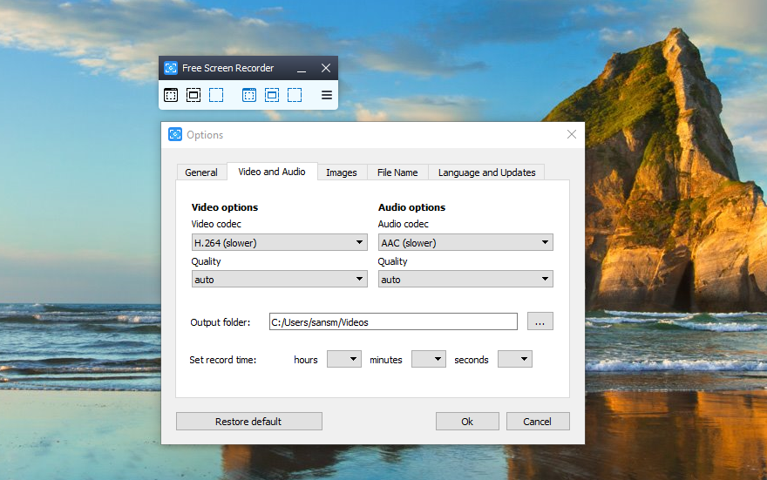The image size is (767, 480).
Task: Record video of a window (blue window icon)
Action: 249,95
